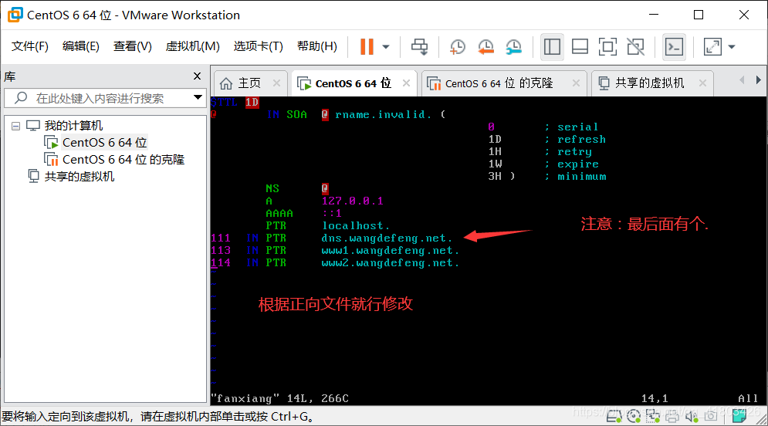The image size is (768, 426).
Task: Select CentOS 6 64 位 的克隆 in tree
Action: (123, 160)
